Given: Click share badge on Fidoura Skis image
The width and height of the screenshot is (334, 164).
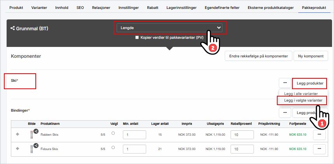Looking at the screenshot, I should pyautogui.click(x=36, y=145).
